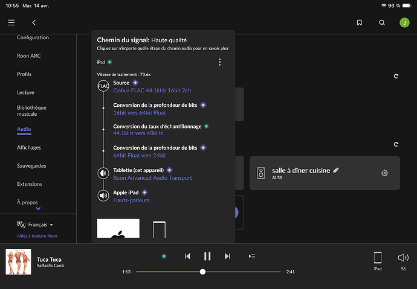
Task: Edit the salle à dîner cuisine name
Action: tap(336, 170)
